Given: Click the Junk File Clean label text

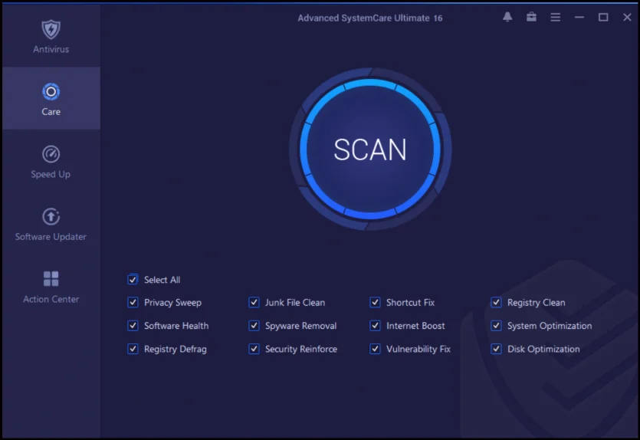Looking at the screenshot, I should [295, 303].
